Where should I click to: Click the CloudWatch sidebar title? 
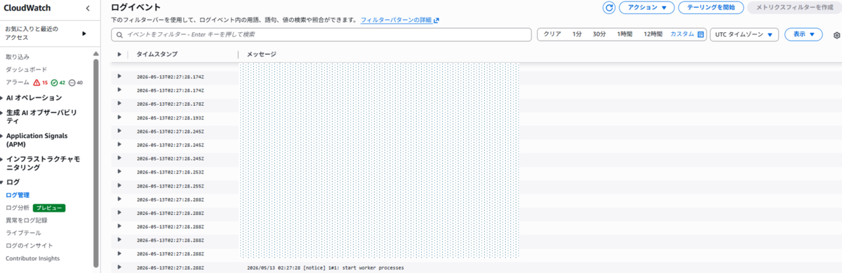pos(27,8)
